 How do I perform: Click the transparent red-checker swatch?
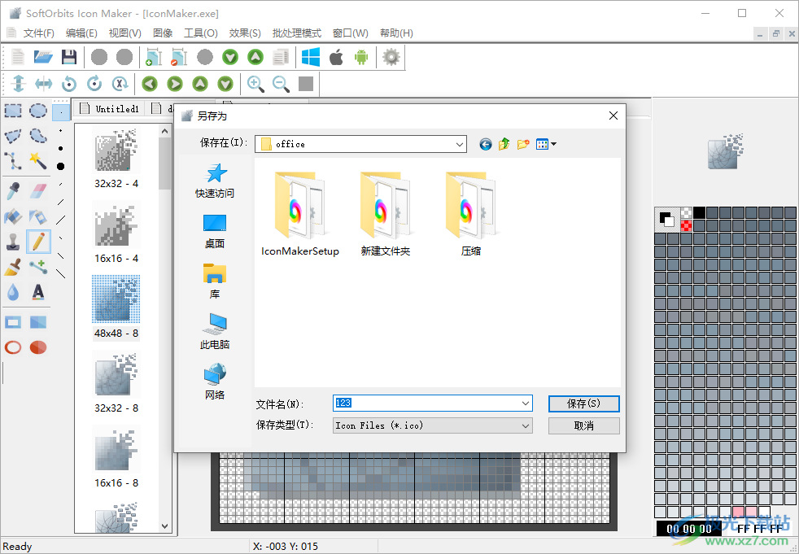pyautogui.click(x=687, y=225)
